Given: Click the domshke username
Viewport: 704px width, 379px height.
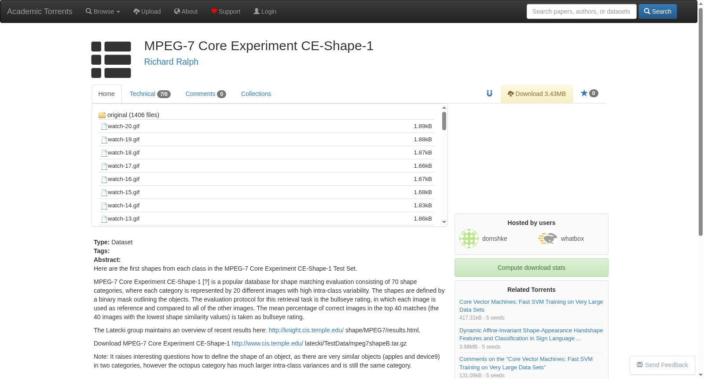Looking at the screenshot, I should click(495, 239).
